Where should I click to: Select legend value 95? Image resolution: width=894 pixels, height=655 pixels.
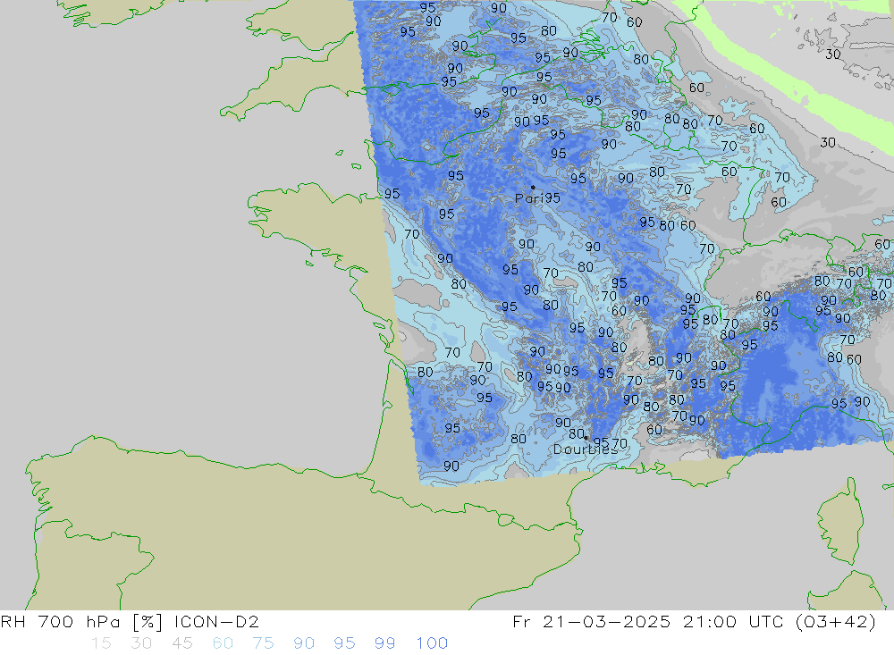[344, 643]
